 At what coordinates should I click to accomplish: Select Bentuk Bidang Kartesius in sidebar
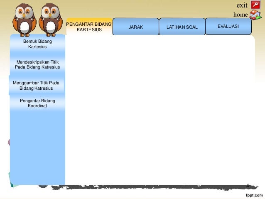[x=37, y=44]
